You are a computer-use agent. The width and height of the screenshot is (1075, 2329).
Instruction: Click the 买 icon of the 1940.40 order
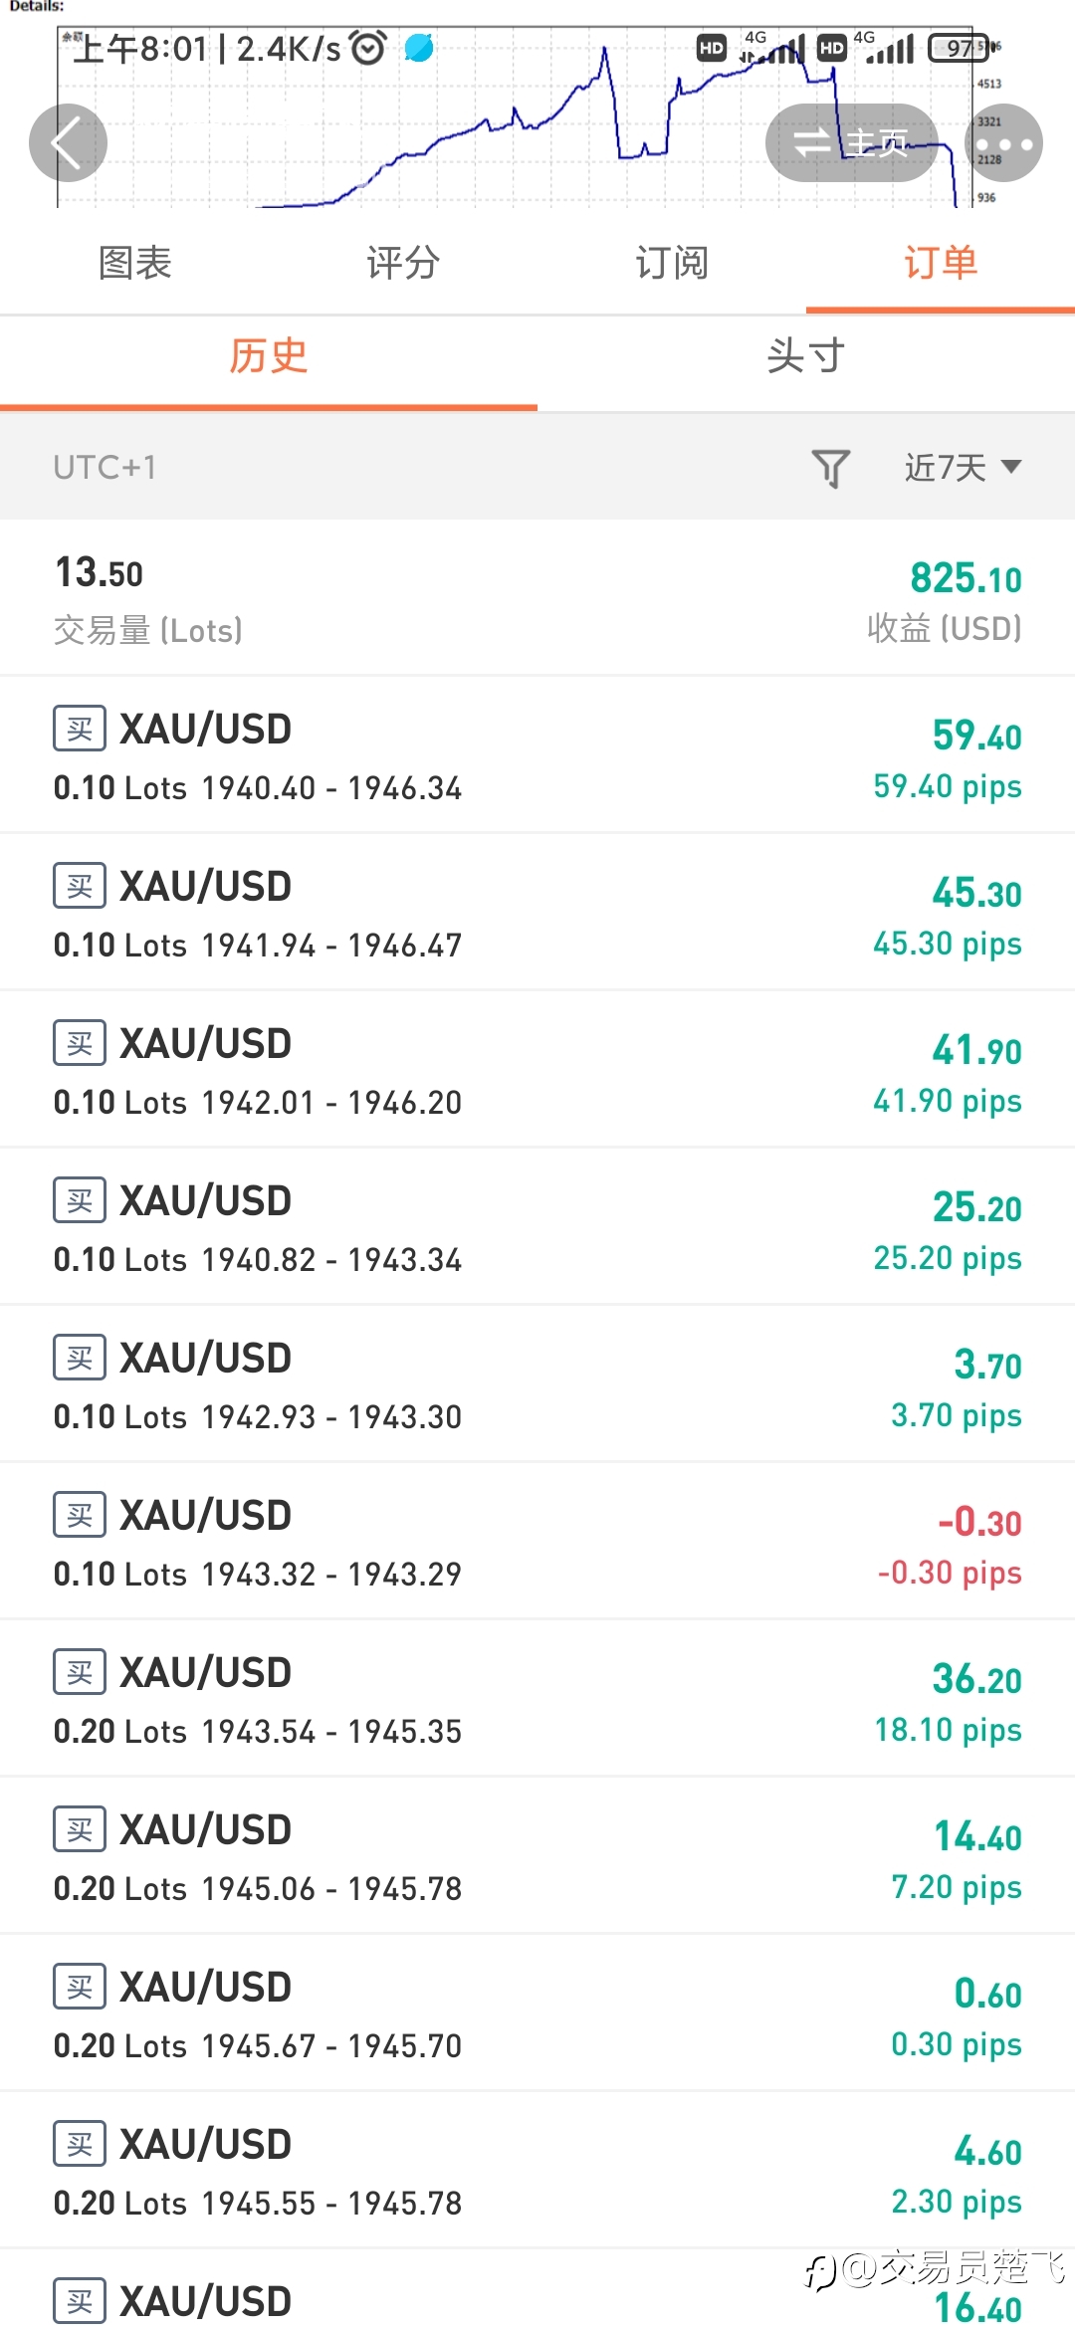tap(80, 729)
